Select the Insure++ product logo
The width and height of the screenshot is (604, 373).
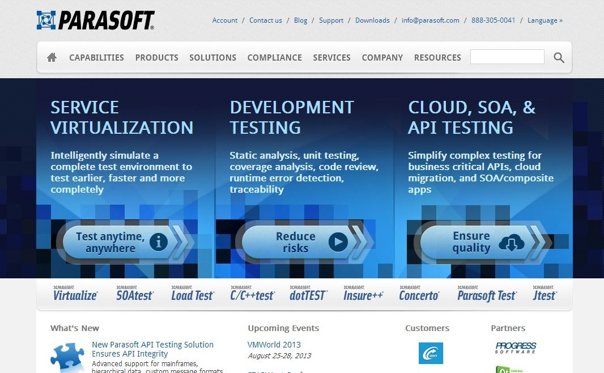[363, 293]
